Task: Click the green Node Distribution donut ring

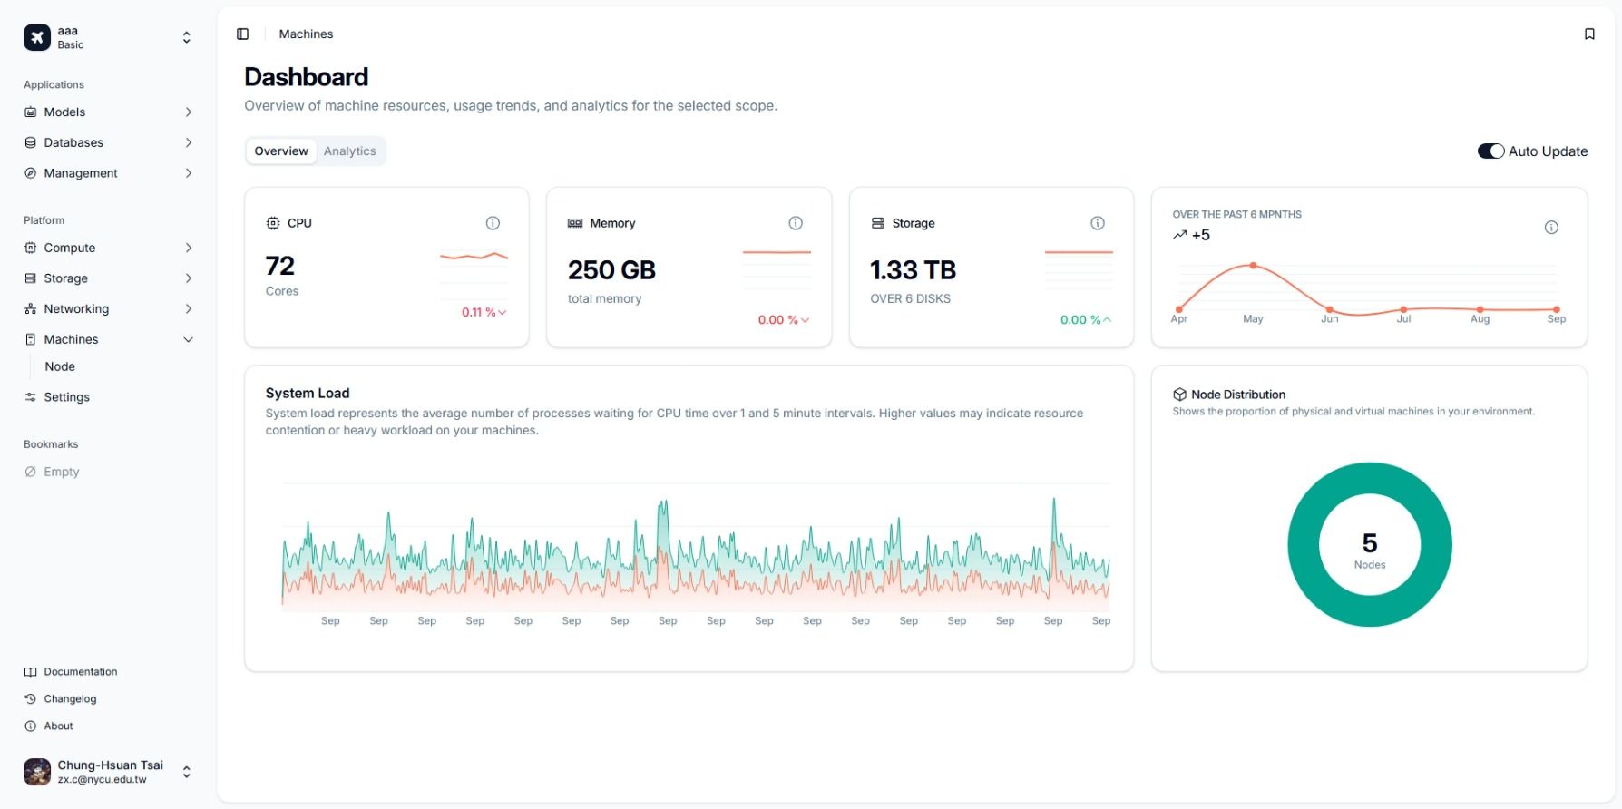Action: (1304, 544)
